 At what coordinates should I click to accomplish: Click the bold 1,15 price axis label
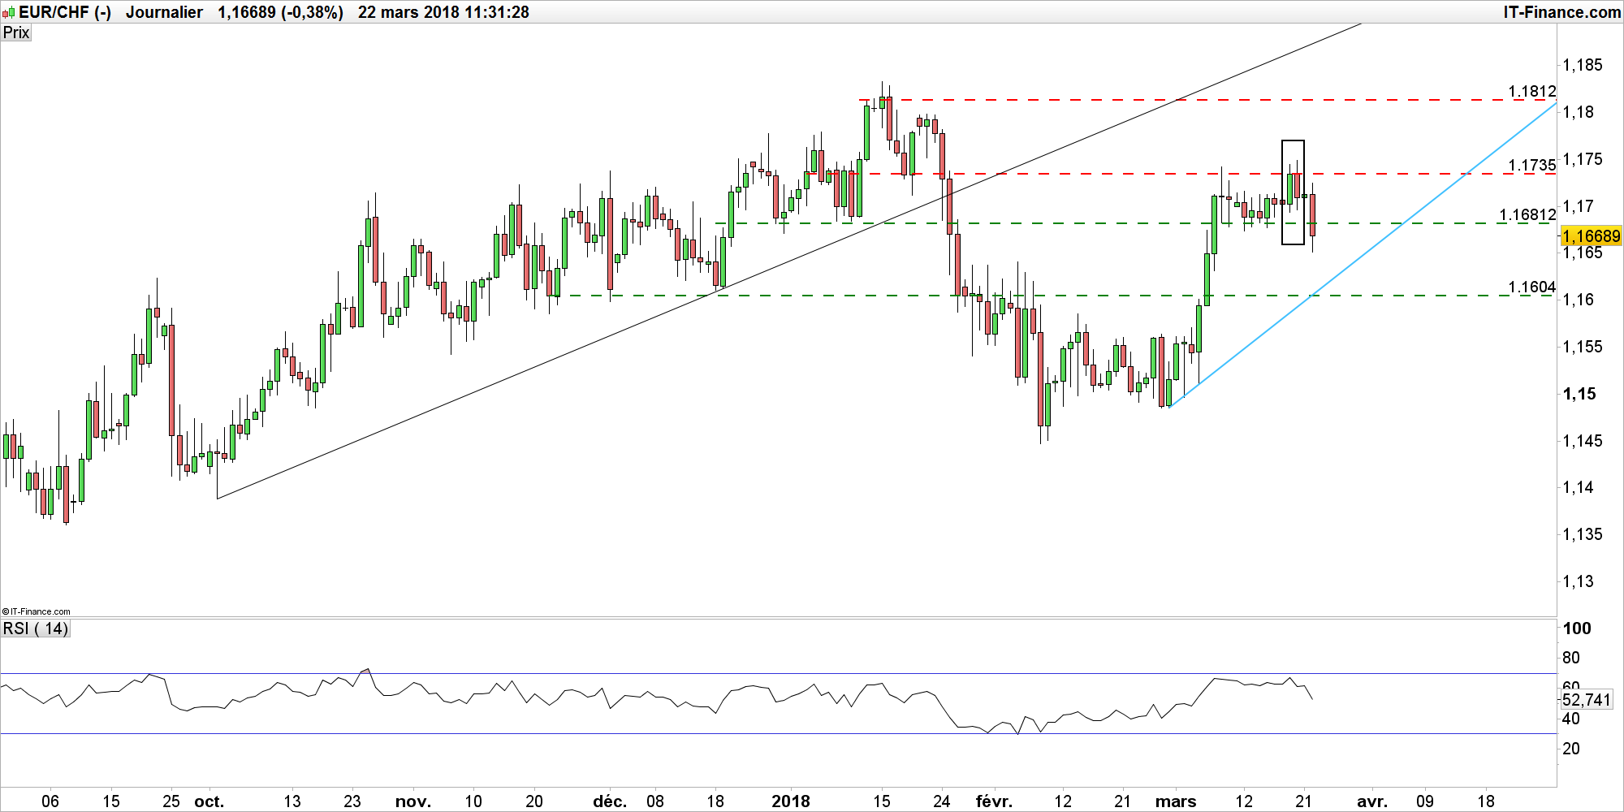coord(1579,394)
